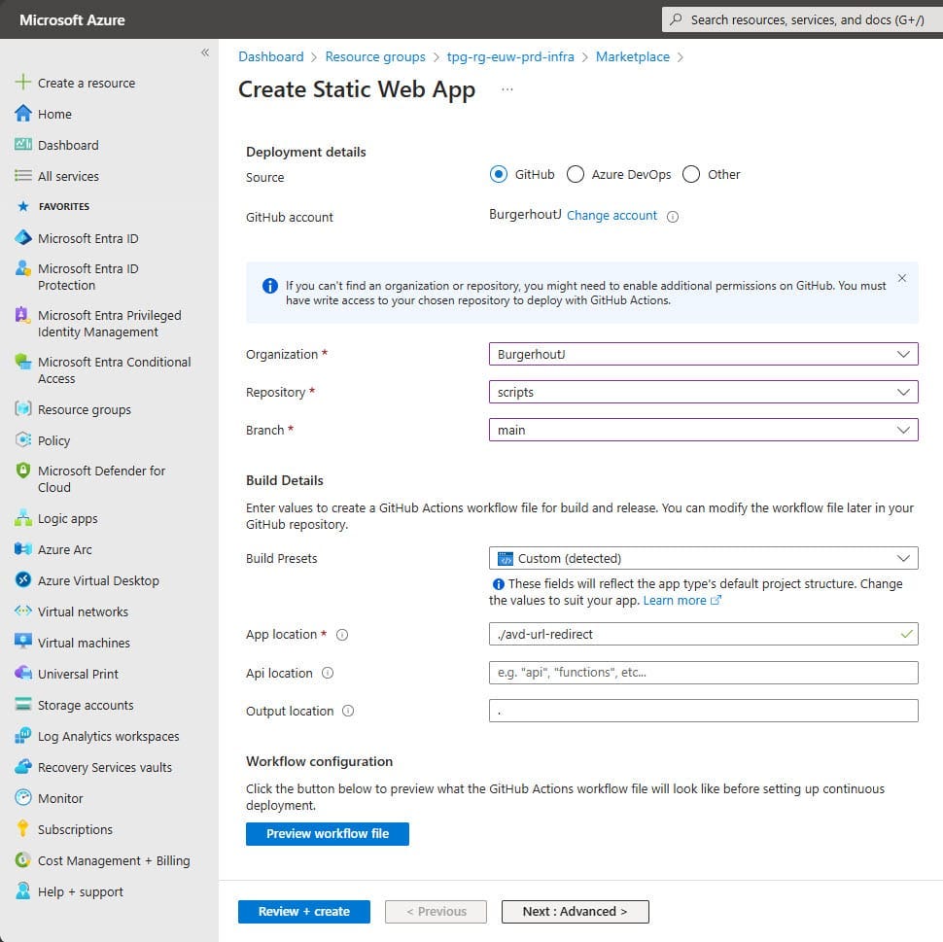The height and width of the screenshot is (942, 943).
Task: Click the Create a resource plus icon
Action: point(23,83)
